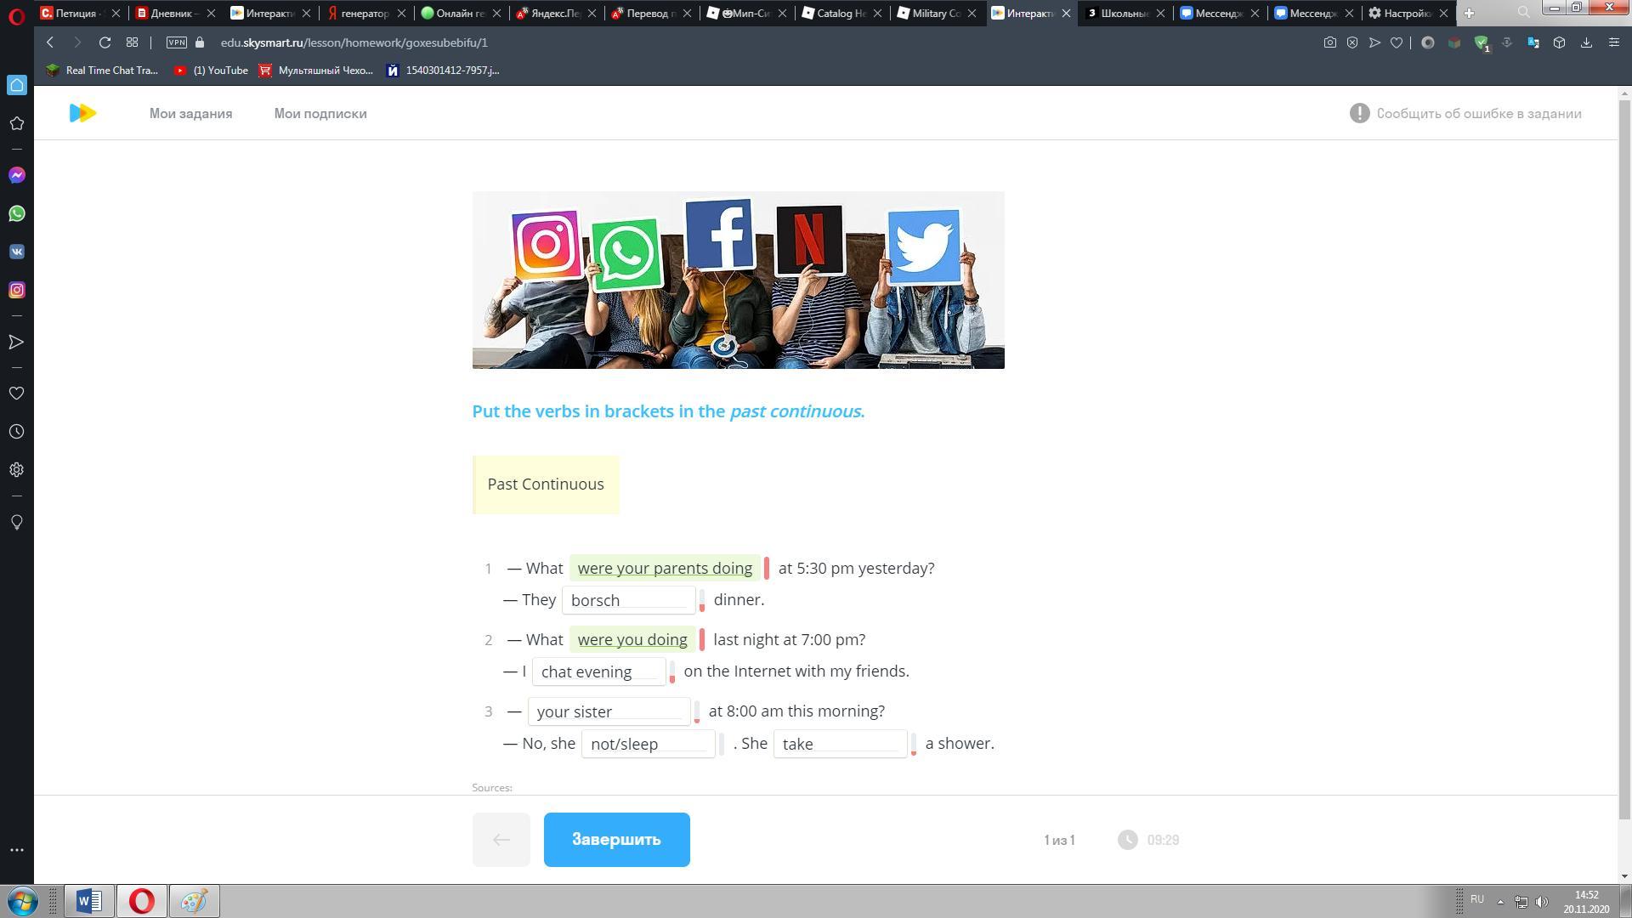Click the 'your sister' input field
The image size is (1632, 918).
point(609,711)
